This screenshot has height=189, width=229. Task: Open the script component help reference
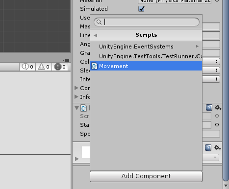click(x=209, y=108)
